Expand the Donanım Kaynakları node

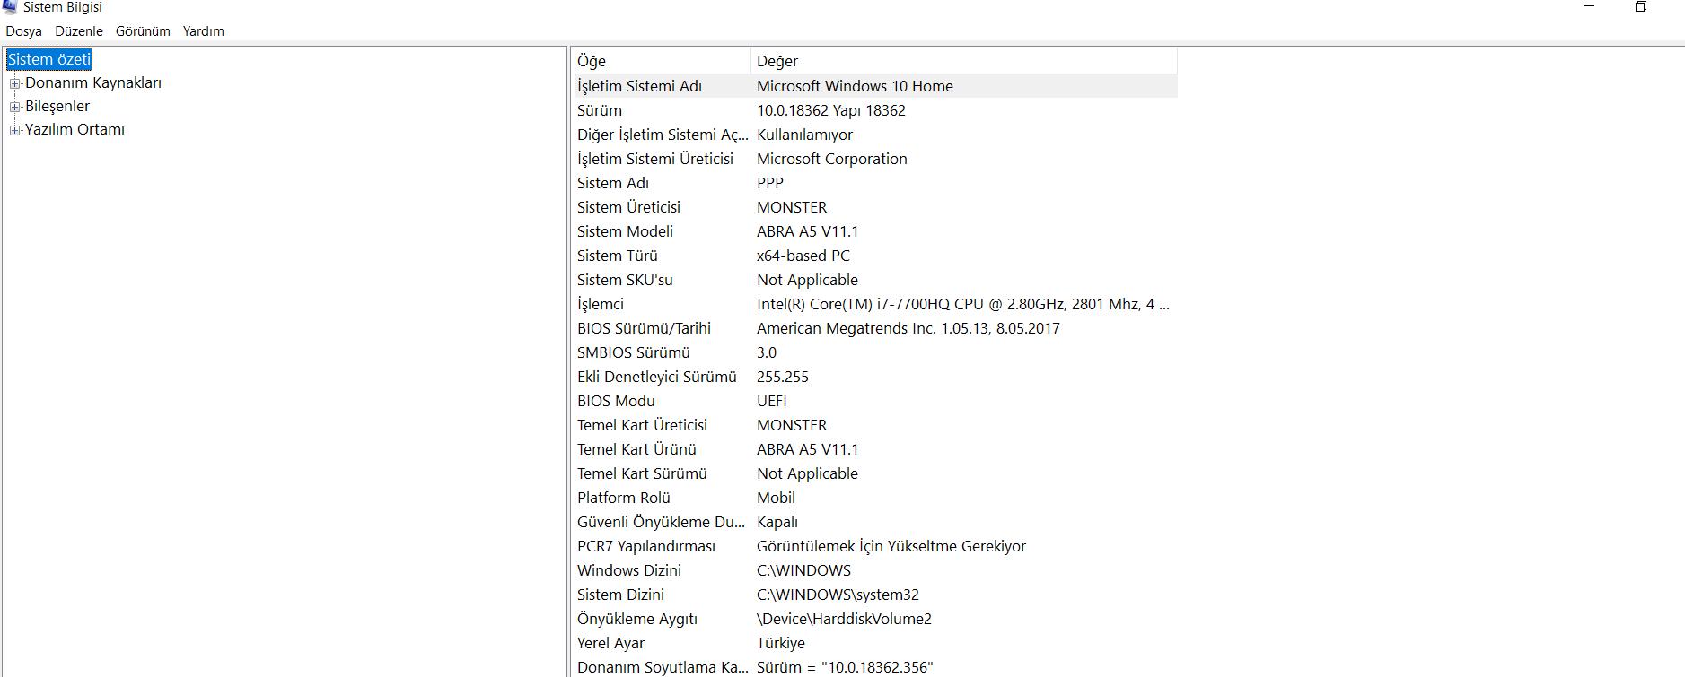pyautogui.click(x=14, y=83)
